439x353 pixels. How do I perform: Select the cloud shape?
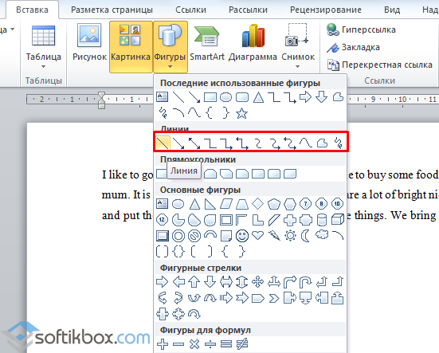pos(322,234)
